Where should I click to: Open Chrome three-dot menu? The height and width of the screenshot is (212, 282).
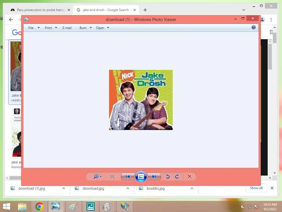[271, 20]
